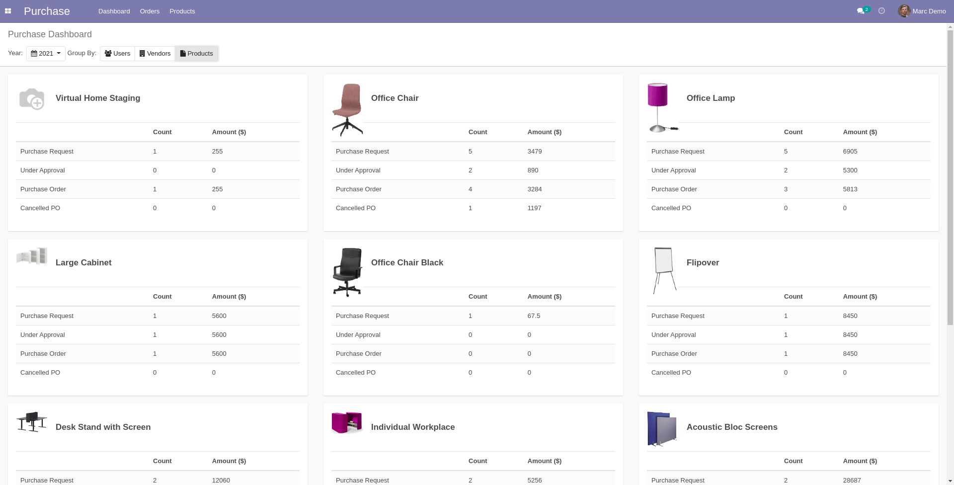Click the Vendors building icon
The image size is (954, 485).
click(142, 53)
